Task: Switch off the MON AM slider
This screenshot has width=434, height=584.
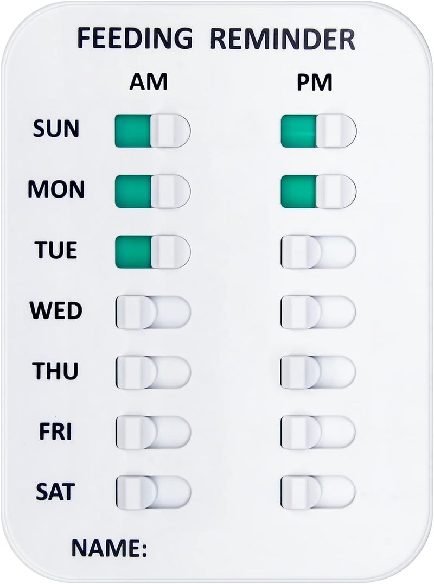Action: pos(153,192)
